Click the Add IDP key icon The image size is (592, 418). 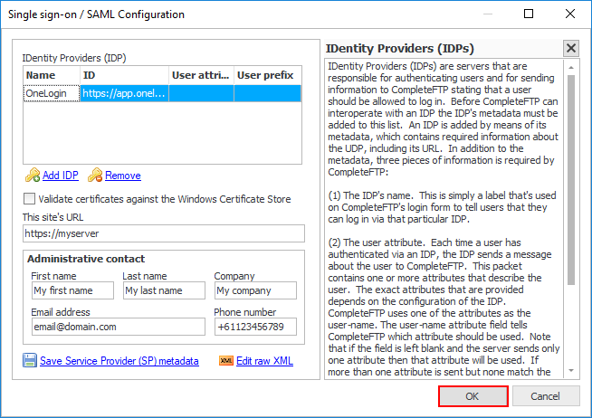(x=32, y=176)
